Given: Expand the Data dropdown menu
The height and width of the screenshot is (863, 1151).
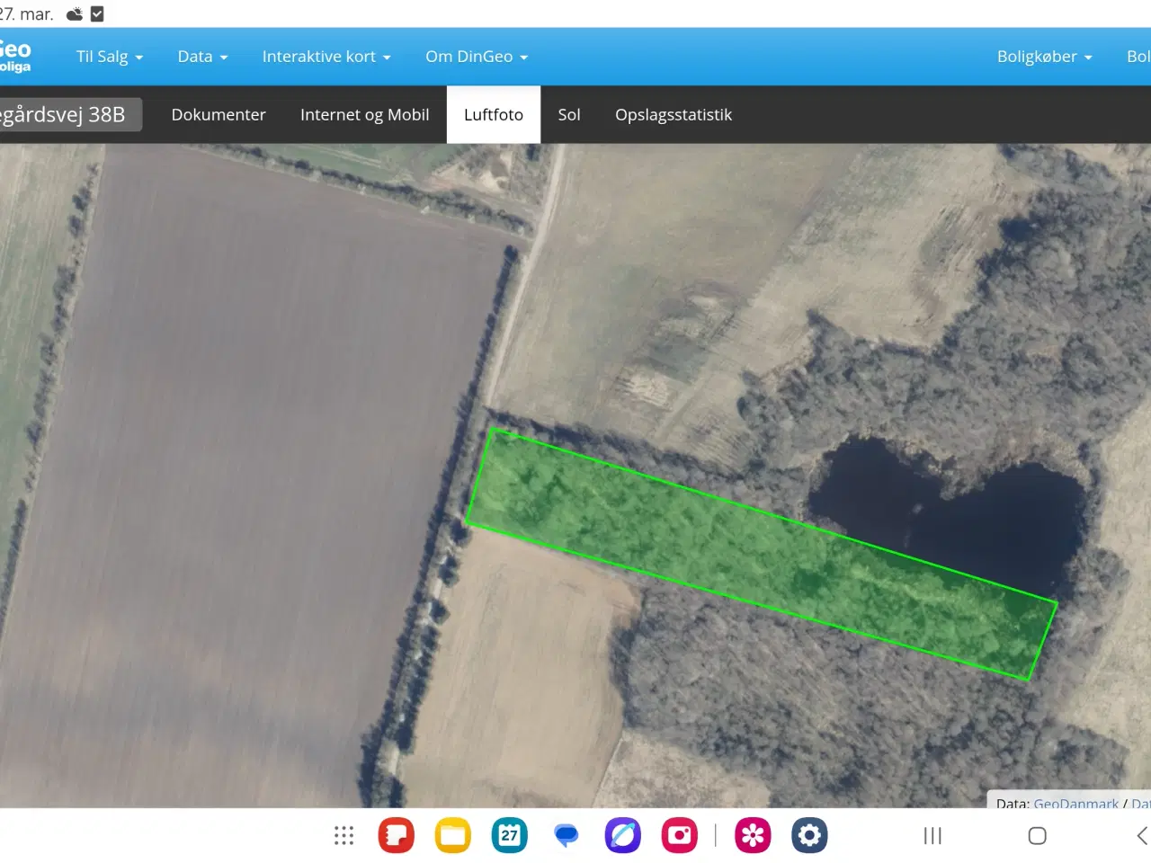Looking at the screenshot, I should (202, 57).
